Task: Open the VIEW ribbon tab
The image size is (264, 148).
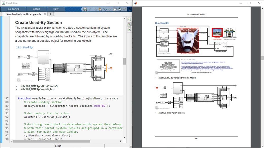Action: [56, 9]
